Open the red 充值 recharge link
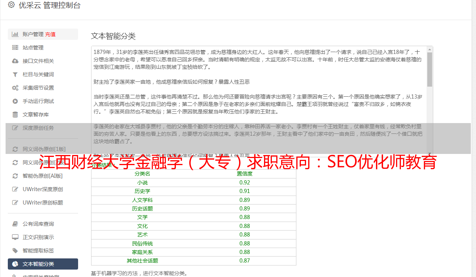476x277 pixels. (x=50, y=34)
